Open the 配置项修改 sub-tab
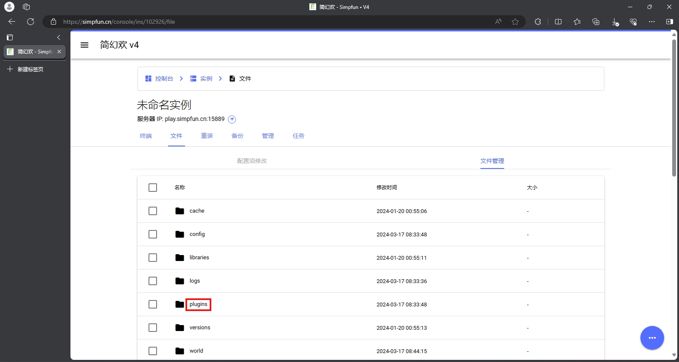Viewport: 679px width, 362px height. click(x=252, y=161)
